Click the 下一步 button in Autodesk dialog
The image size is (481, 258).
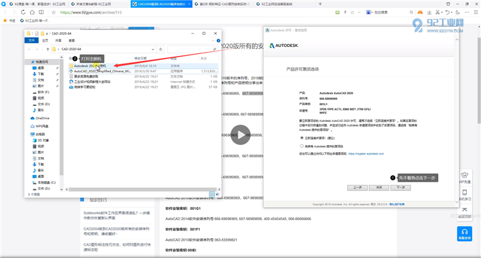coord(400,187)
